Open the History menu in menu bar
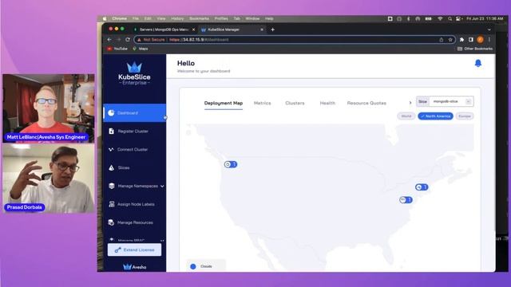 (177, 19)
